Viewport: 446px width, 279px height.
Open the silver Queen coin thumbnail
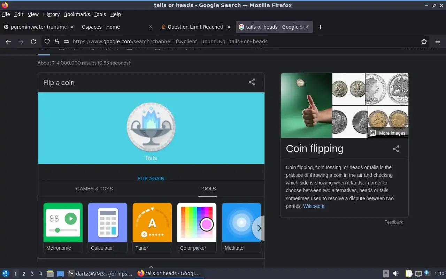[x=387, y=89]
